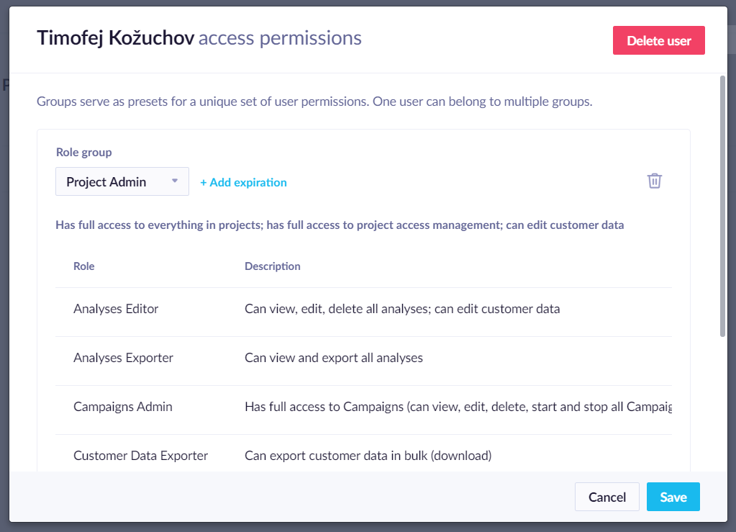
Task: Select the Analyses Editor role row
Action: pos(363,309)
